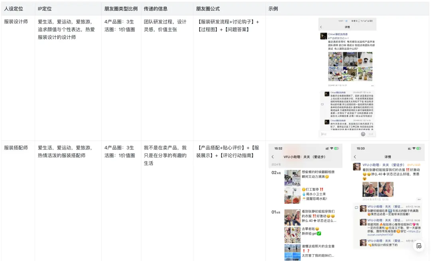The image size is (431, 261).
Task: Tap the back arrow on VFU小助理 moments page
Action: coord(273,157)
